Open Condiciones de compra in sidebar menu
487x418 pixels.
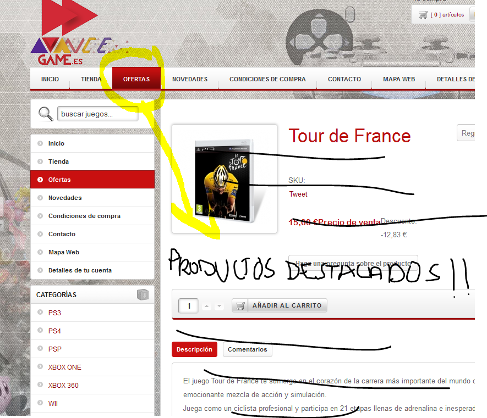pyautogui.click(x=92, y=216)
